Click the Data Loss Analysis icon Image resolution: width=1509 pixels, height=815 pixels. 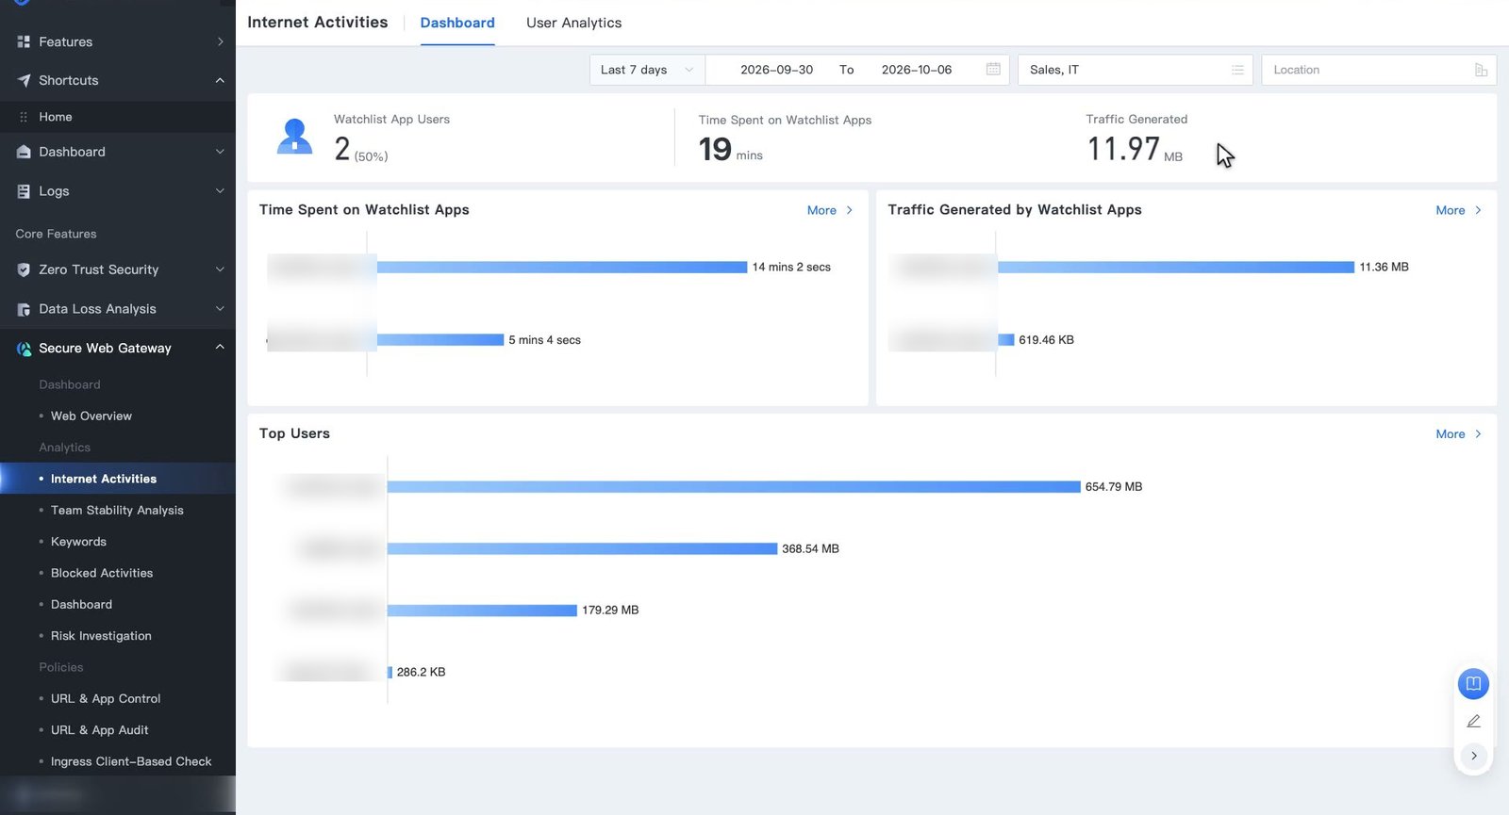point(24,309)
